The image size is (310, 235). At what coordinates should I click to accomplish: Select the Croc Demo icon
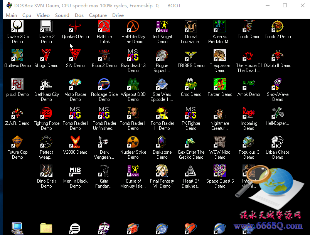point(191,84)
